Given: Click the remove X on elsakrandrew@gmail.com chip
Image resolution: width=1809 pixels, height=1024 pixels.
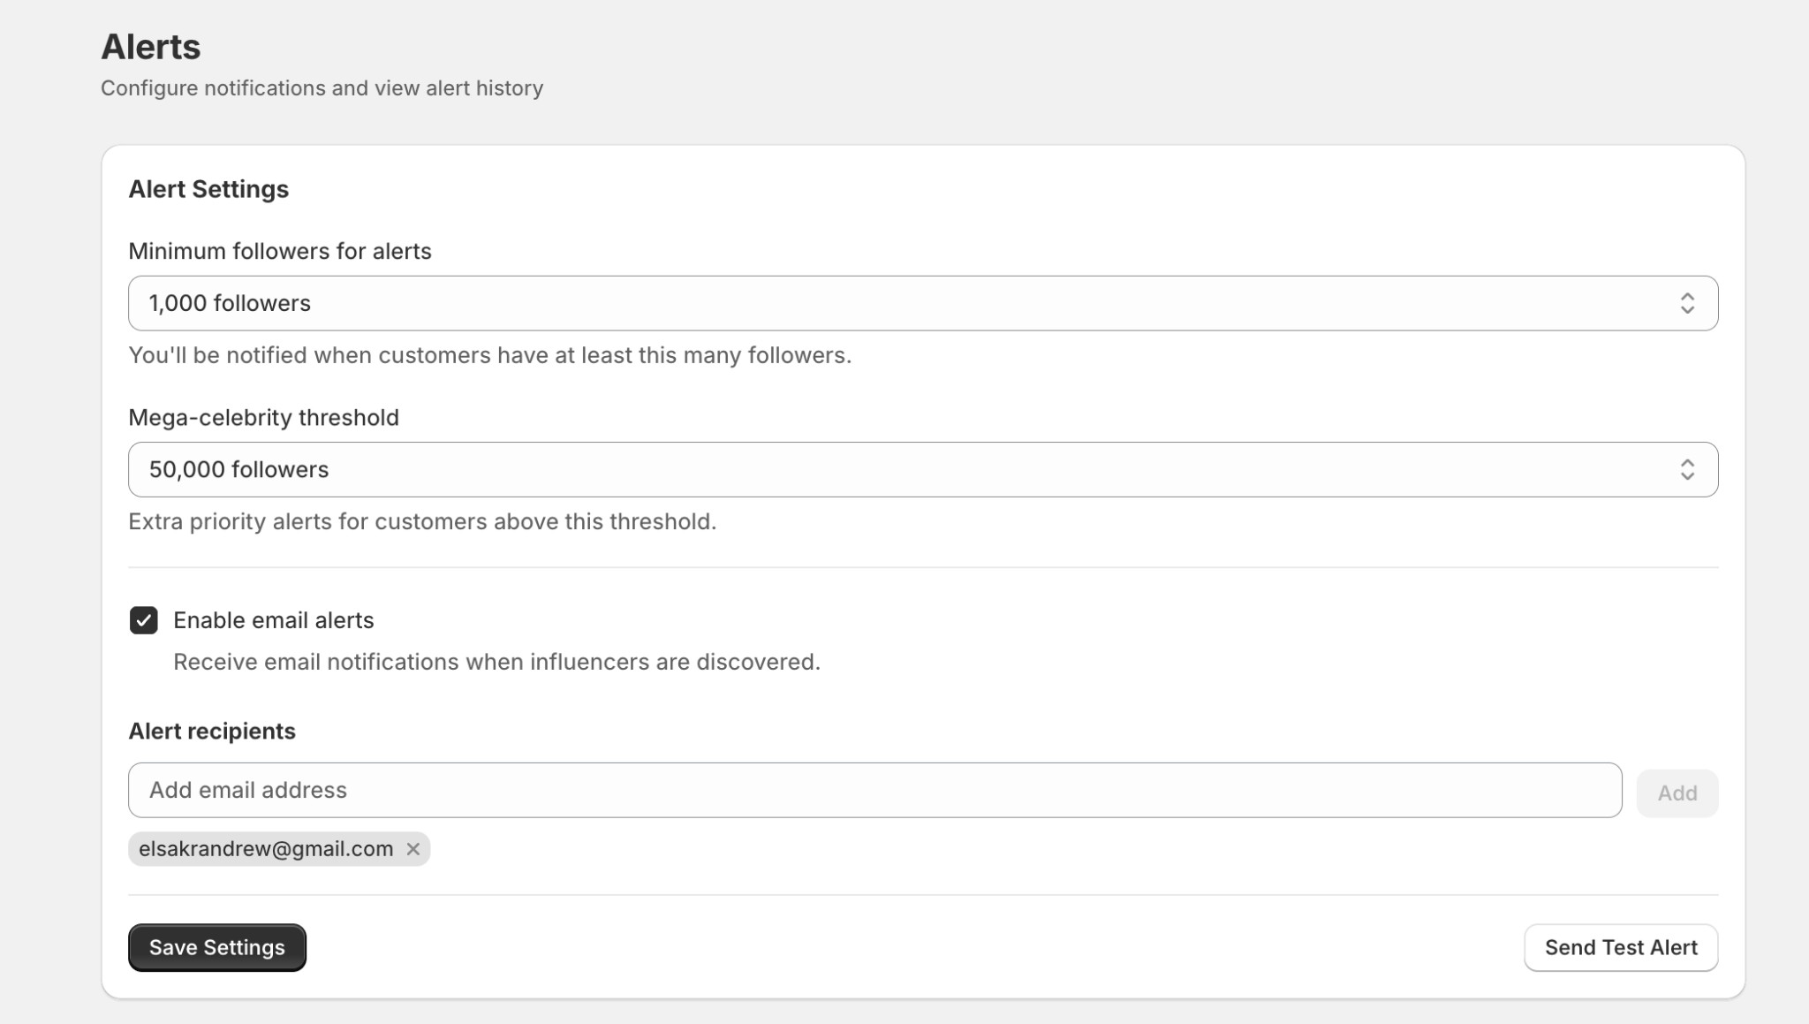Looking at the screenshot, I should pyautogui.click(x=414, y=849).
